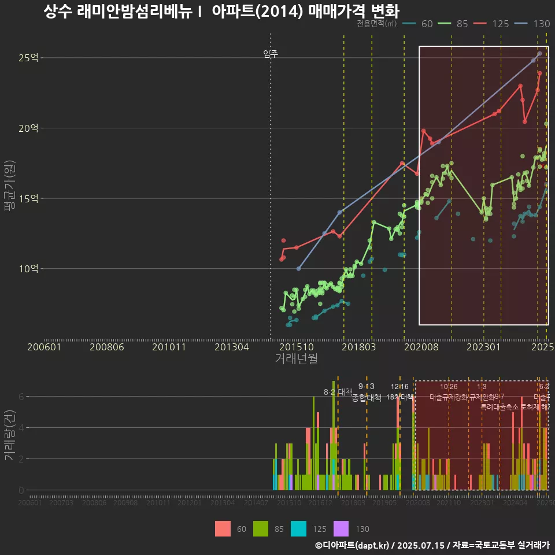Click the purple 130 swatch in bottom legend

pyautogui.click(x=341, y=529)
